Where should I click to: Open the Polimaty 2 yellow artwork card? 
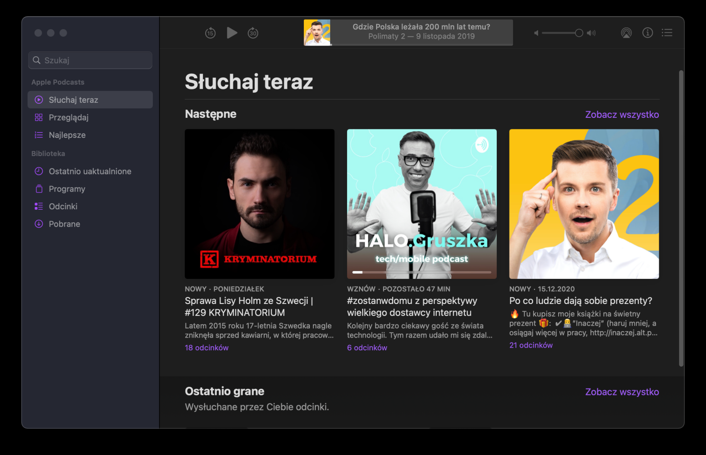pos(584,204)
